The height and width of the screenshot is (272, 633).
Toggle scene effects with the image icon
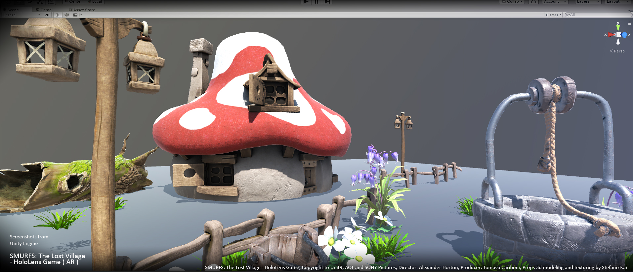pyautogui.click(x=75, y=15)
